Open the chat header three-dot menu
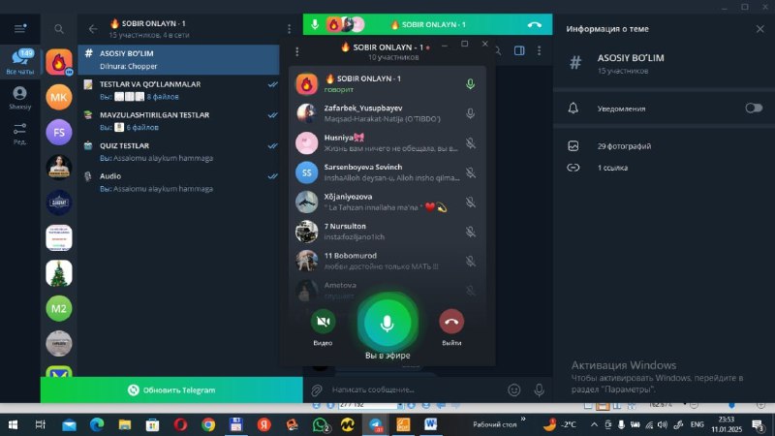The image size is (775, 436). (x=540, y=50)
